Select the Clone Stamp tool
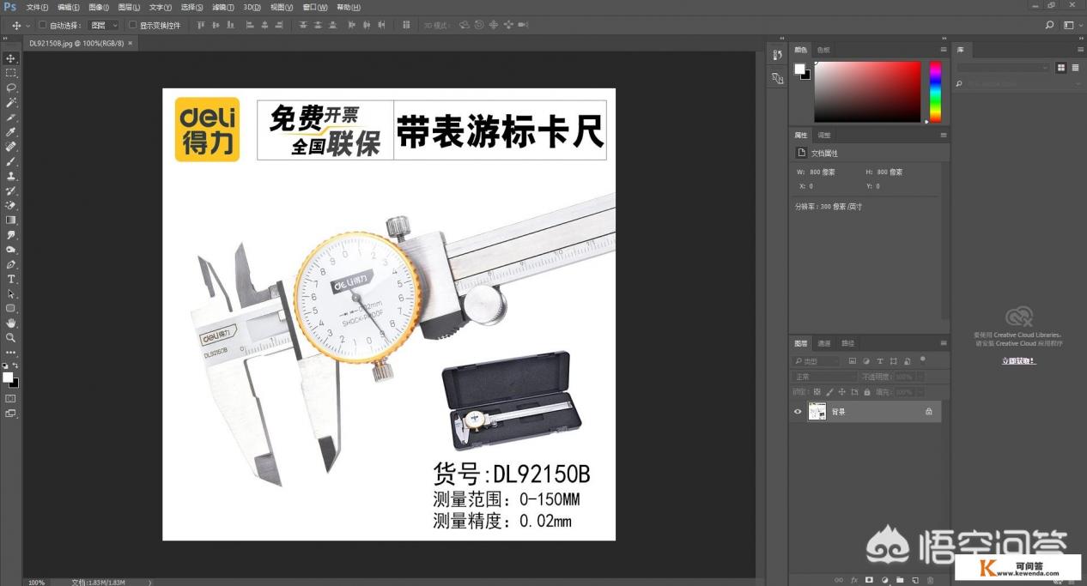The image size is (1087, 586). tap(11, 176)
